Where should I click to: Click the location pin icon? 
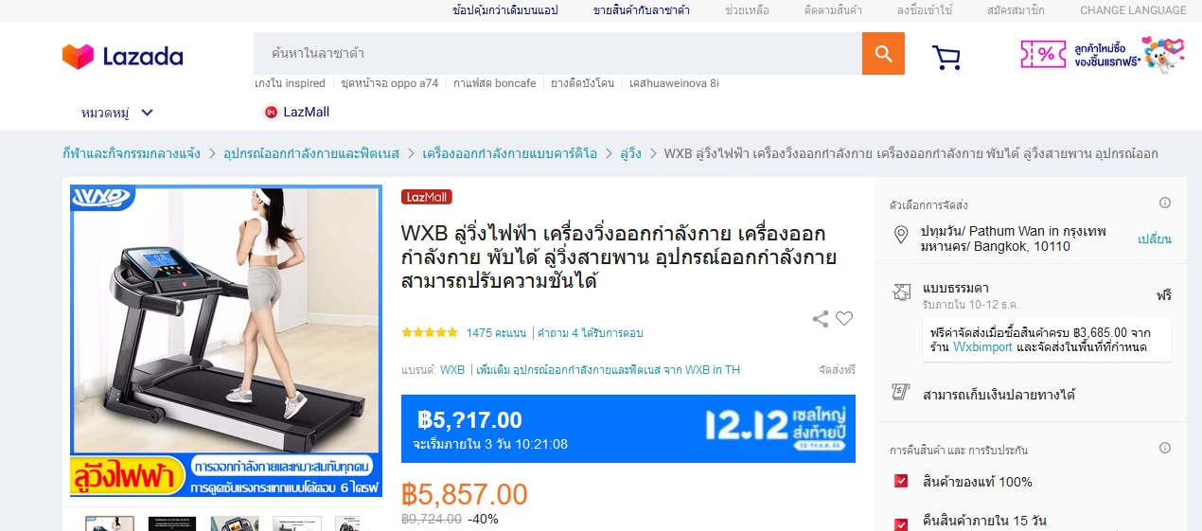(901, 235)
